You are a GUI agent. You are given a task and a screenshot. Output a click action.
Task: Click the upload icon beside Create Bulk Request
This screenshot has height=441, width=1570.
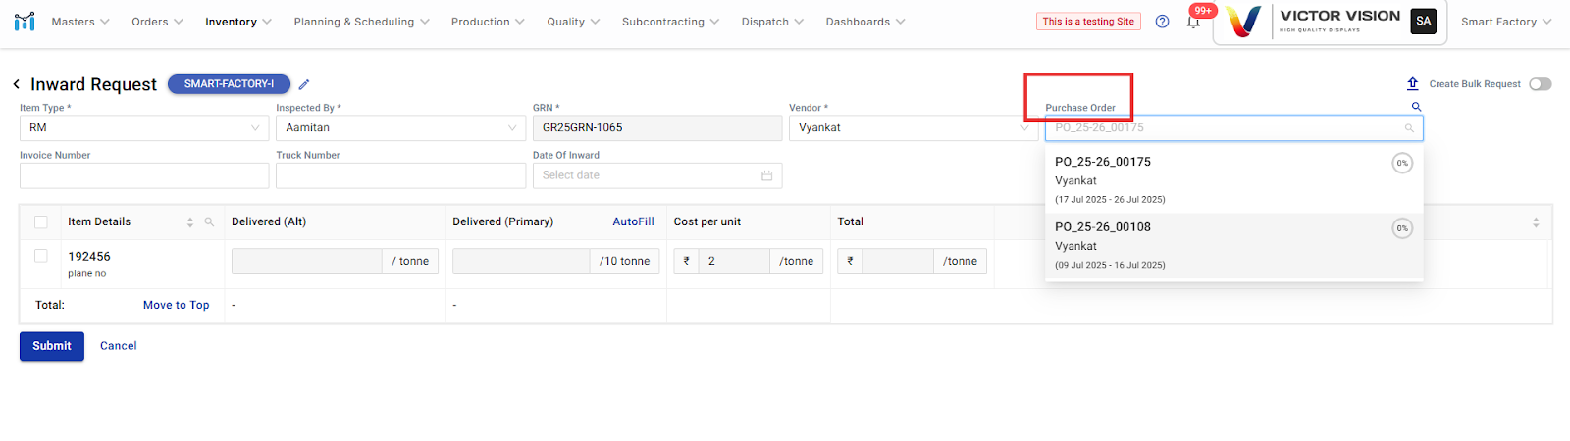click(1413, 84)
